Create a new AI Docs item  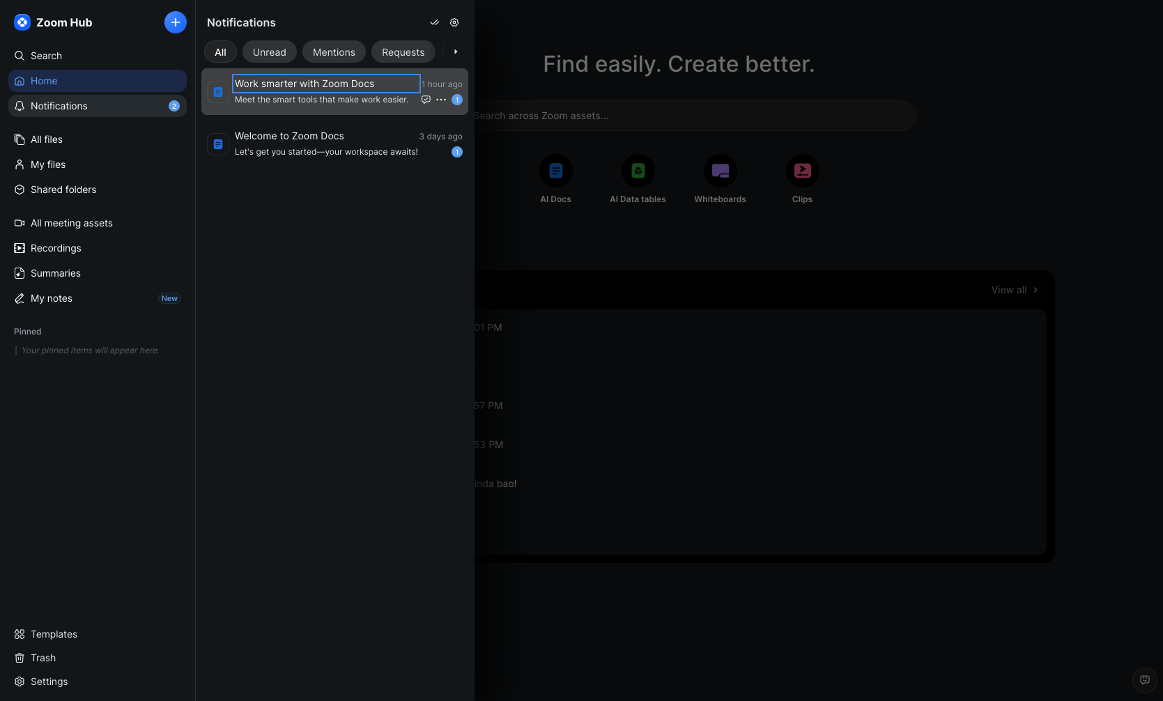556,179
